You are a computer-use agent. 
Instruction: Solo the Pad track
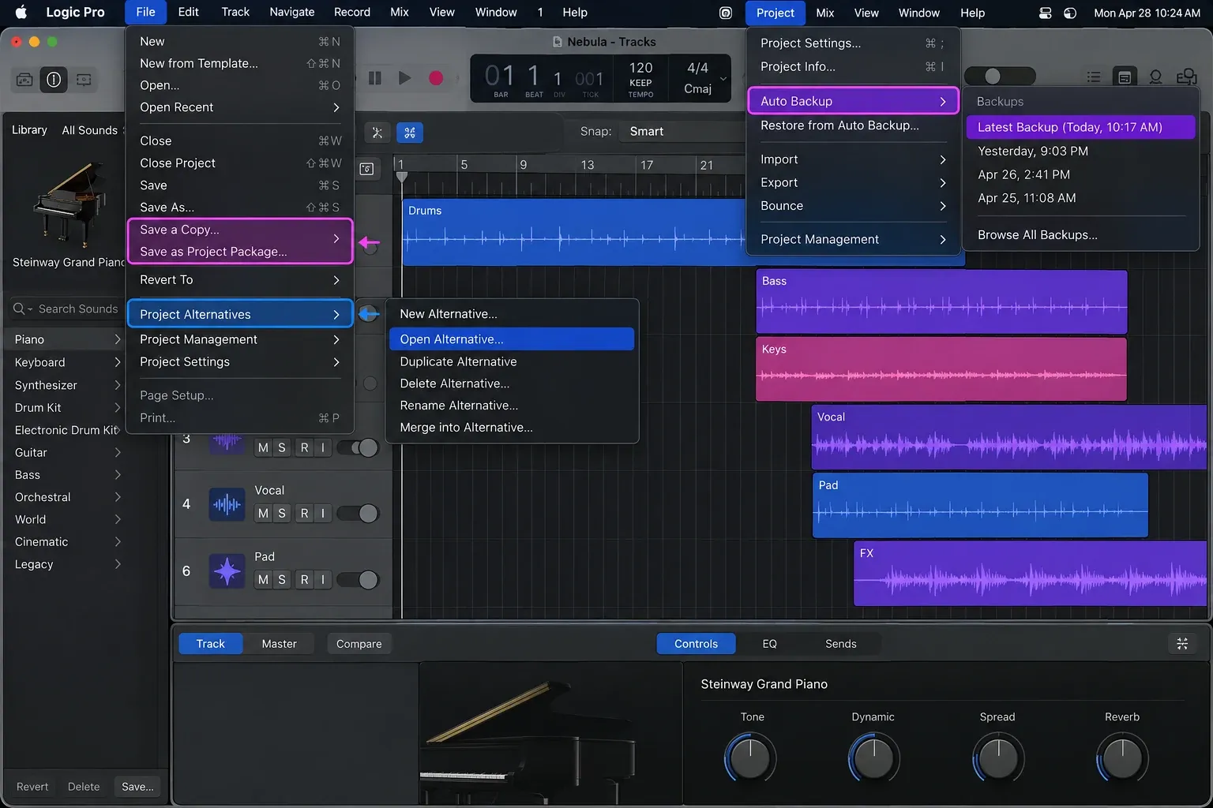click(x=282, y=580)
